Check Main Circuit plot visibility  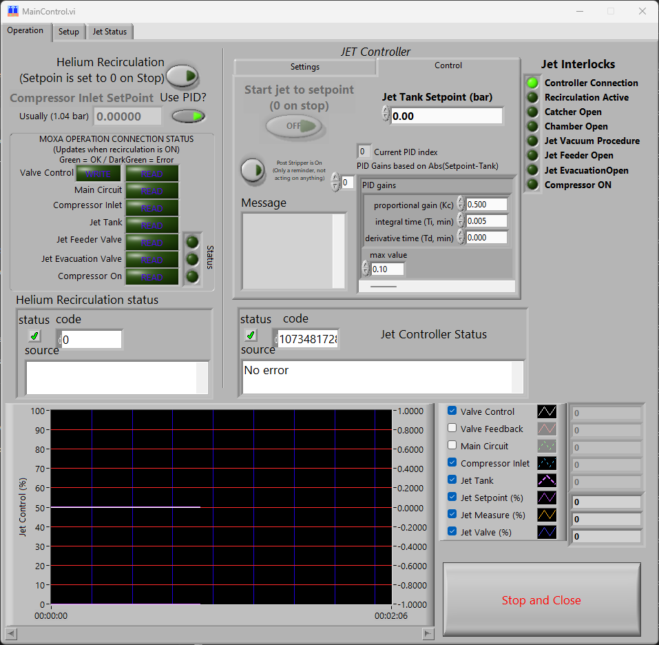(x=452, y=445)
